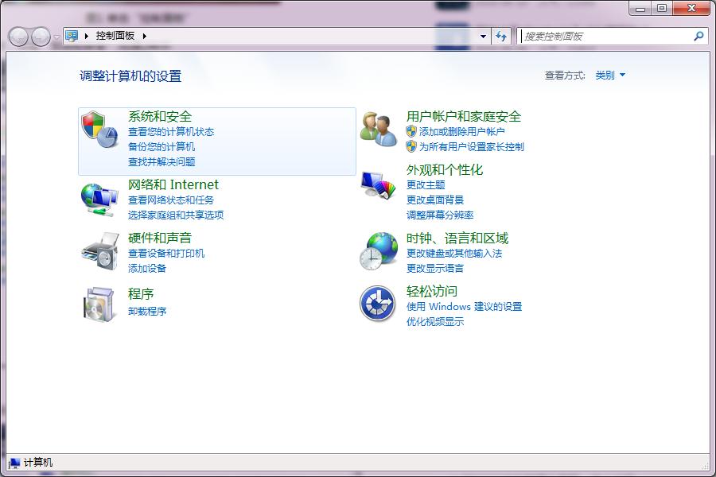Screen dimensions: 716x477
Task: Click the 轻松访问 accessibility icon
Action: 376,304
